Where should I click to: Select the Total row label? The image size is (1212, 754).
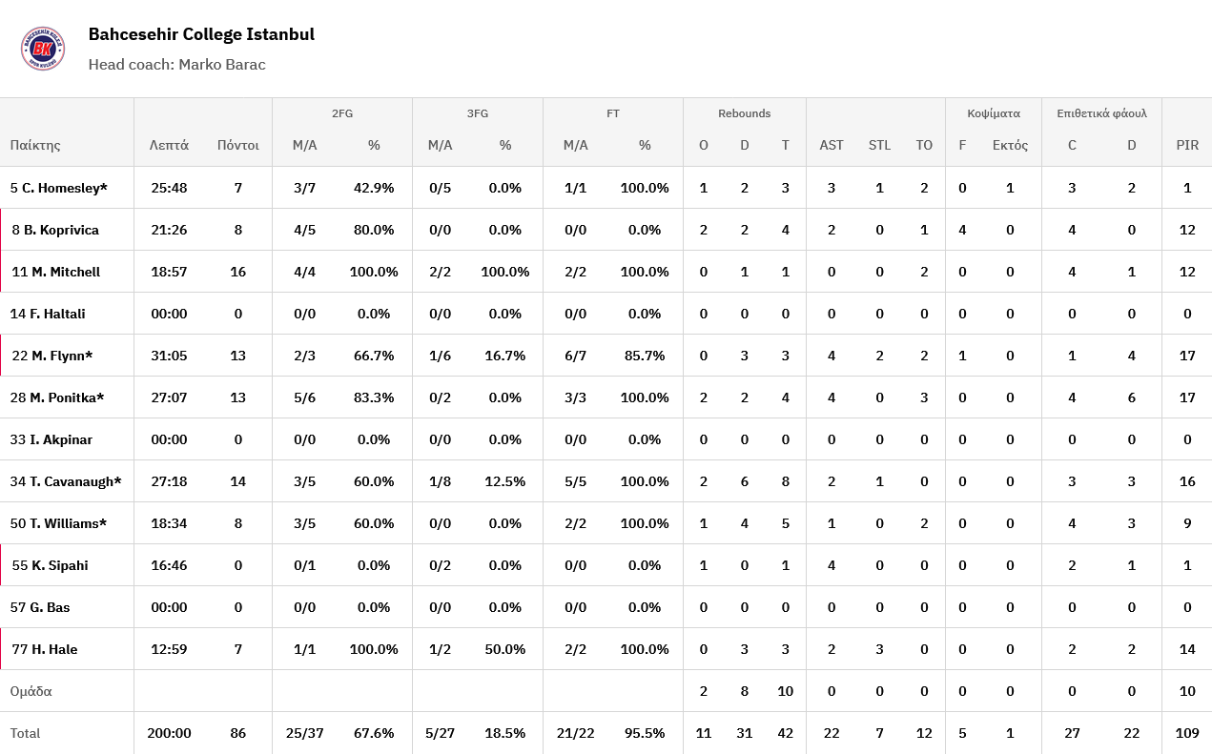coord(26,733)
